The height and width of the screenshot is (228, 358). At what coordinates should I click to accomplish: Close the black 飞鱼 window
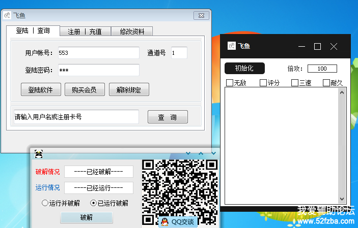(334, 47)
